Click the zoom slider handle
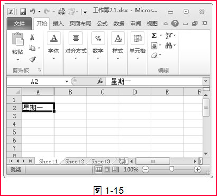Viewport: 217px width, 196px height. pos(171,169)
